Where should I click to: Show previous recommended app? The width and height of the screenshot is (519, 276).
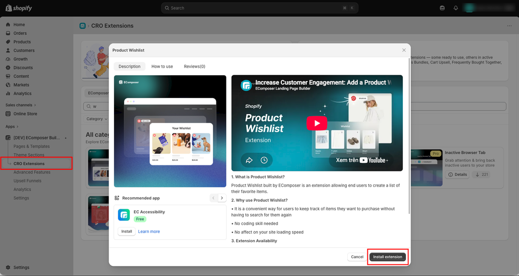click(x=213, y=198)
